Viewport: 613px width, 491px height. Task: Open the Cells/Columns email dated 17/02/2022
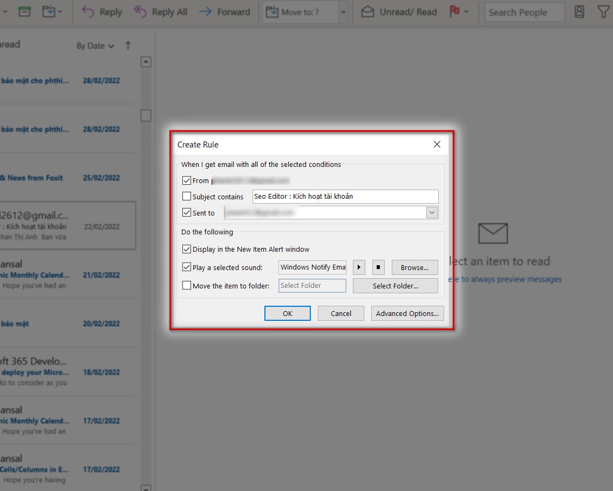click(68, 469)
